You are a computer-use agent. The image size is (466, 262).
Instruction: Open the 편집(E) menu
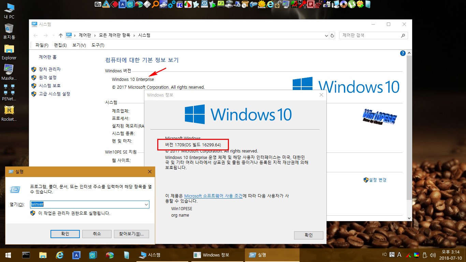[60, 45]
